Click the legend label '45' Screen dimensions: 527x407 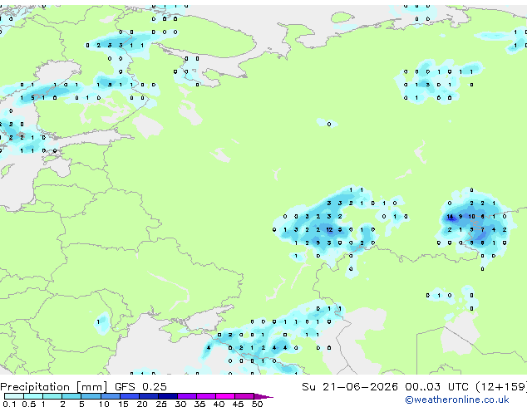pyautogui.click(x=238, y=404)
